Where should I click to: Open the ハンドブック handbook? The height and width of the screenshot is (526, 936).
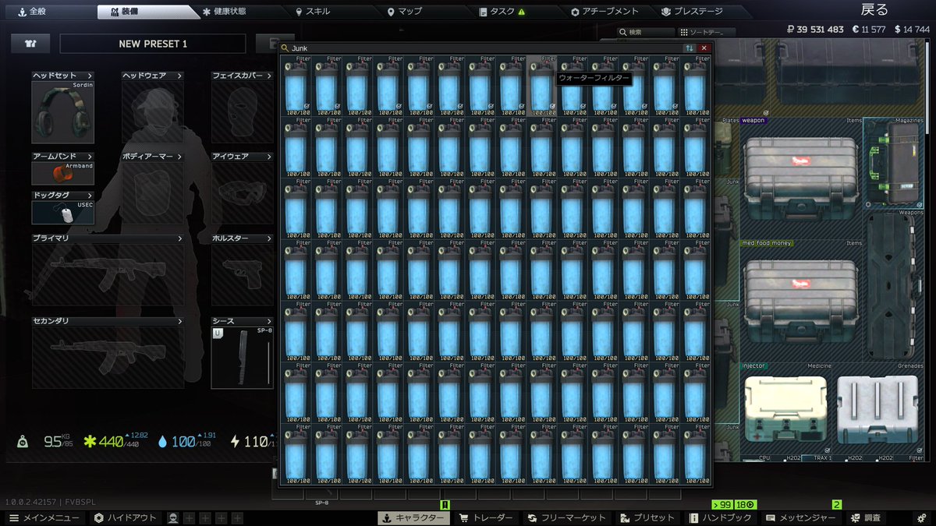(x=722, y=517)
